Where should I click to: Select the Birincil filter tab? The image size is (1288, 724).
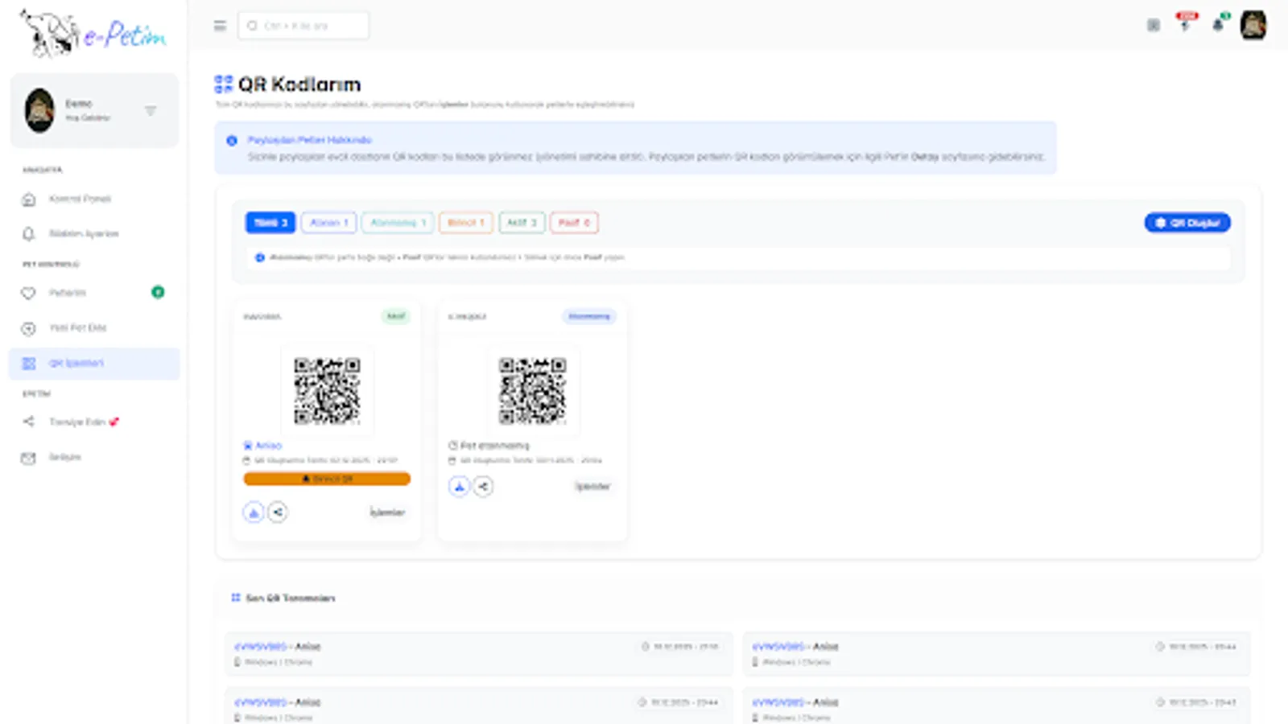click(466, 223)
